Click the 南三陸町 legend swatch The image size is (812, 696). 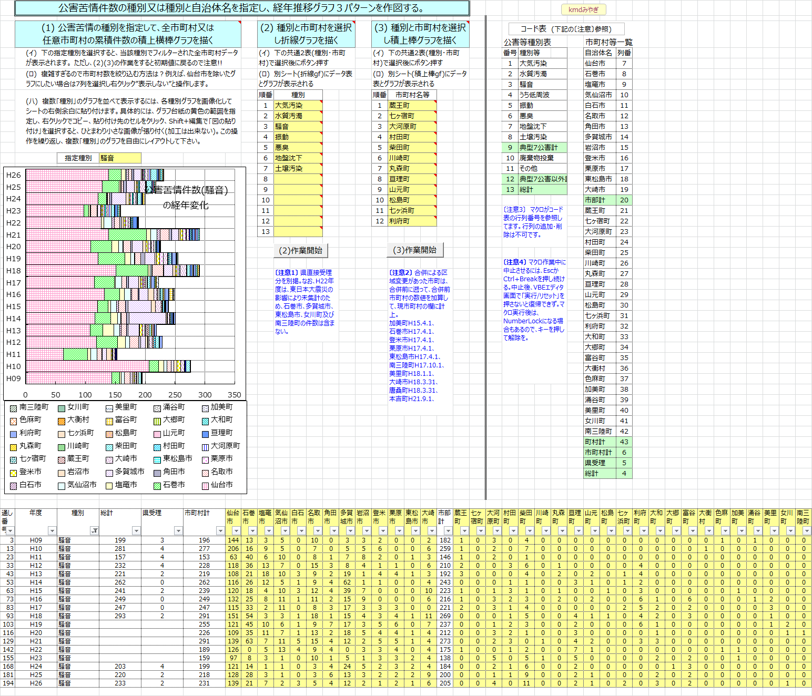[x=13, y=408]
